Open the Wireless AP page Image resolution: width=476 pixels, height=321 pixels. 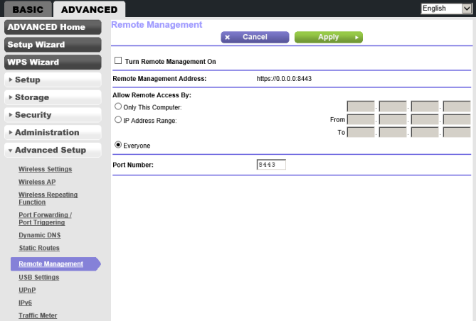(x=37, y=182)
